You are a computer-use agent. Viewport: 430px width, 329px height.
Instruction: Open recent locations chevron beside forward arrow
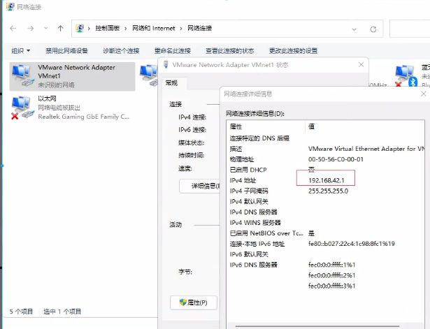46,28
